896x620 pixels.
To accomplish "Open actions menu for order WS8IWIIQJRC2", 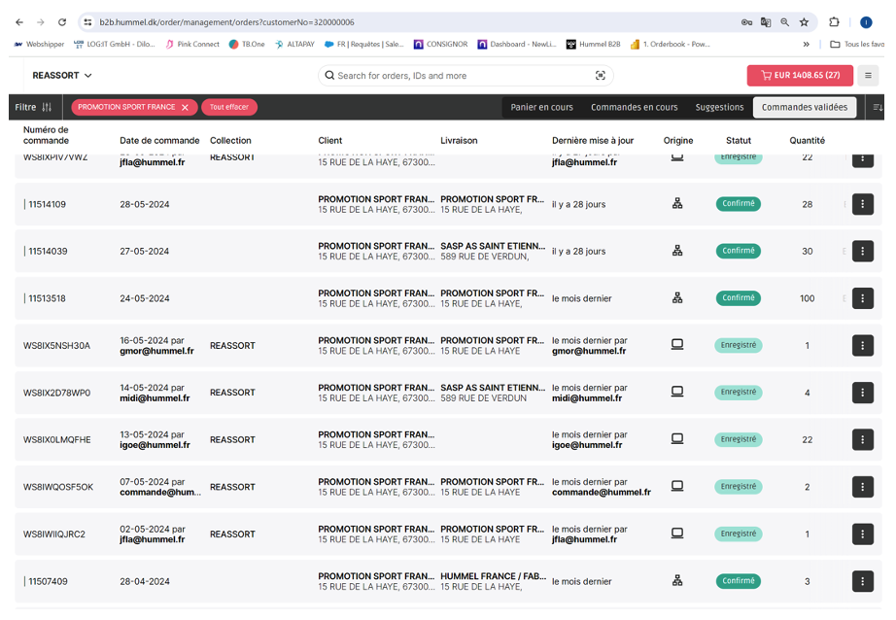I will (x=863, y=534).
